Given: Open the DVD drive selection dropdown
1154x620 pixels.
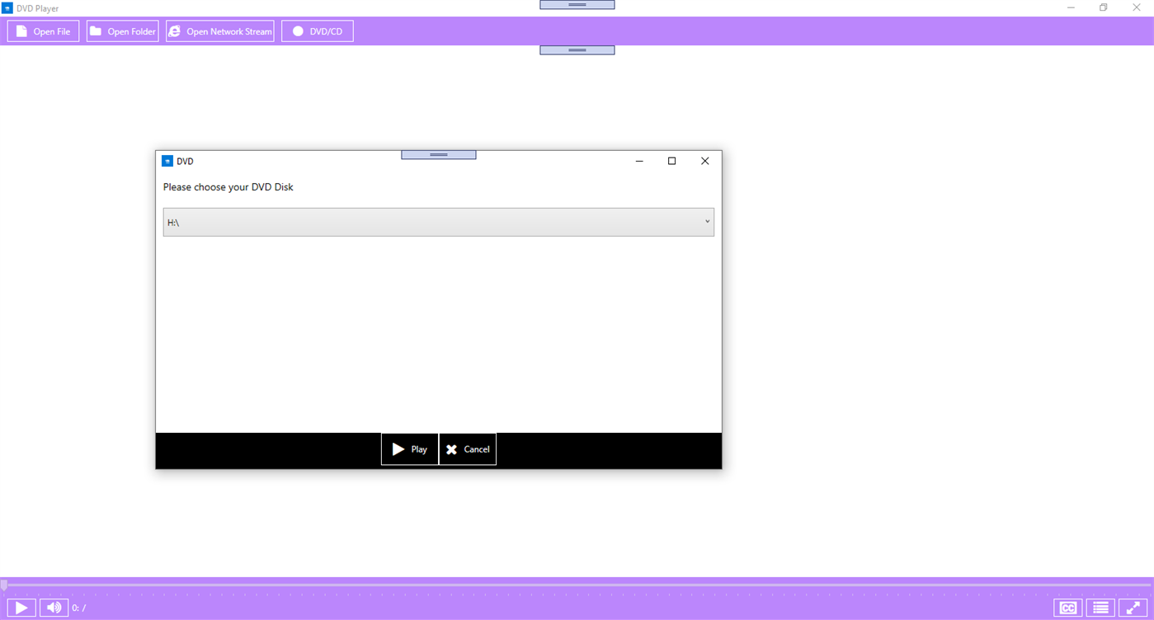Looking at the screenshot, I should 438,222.
